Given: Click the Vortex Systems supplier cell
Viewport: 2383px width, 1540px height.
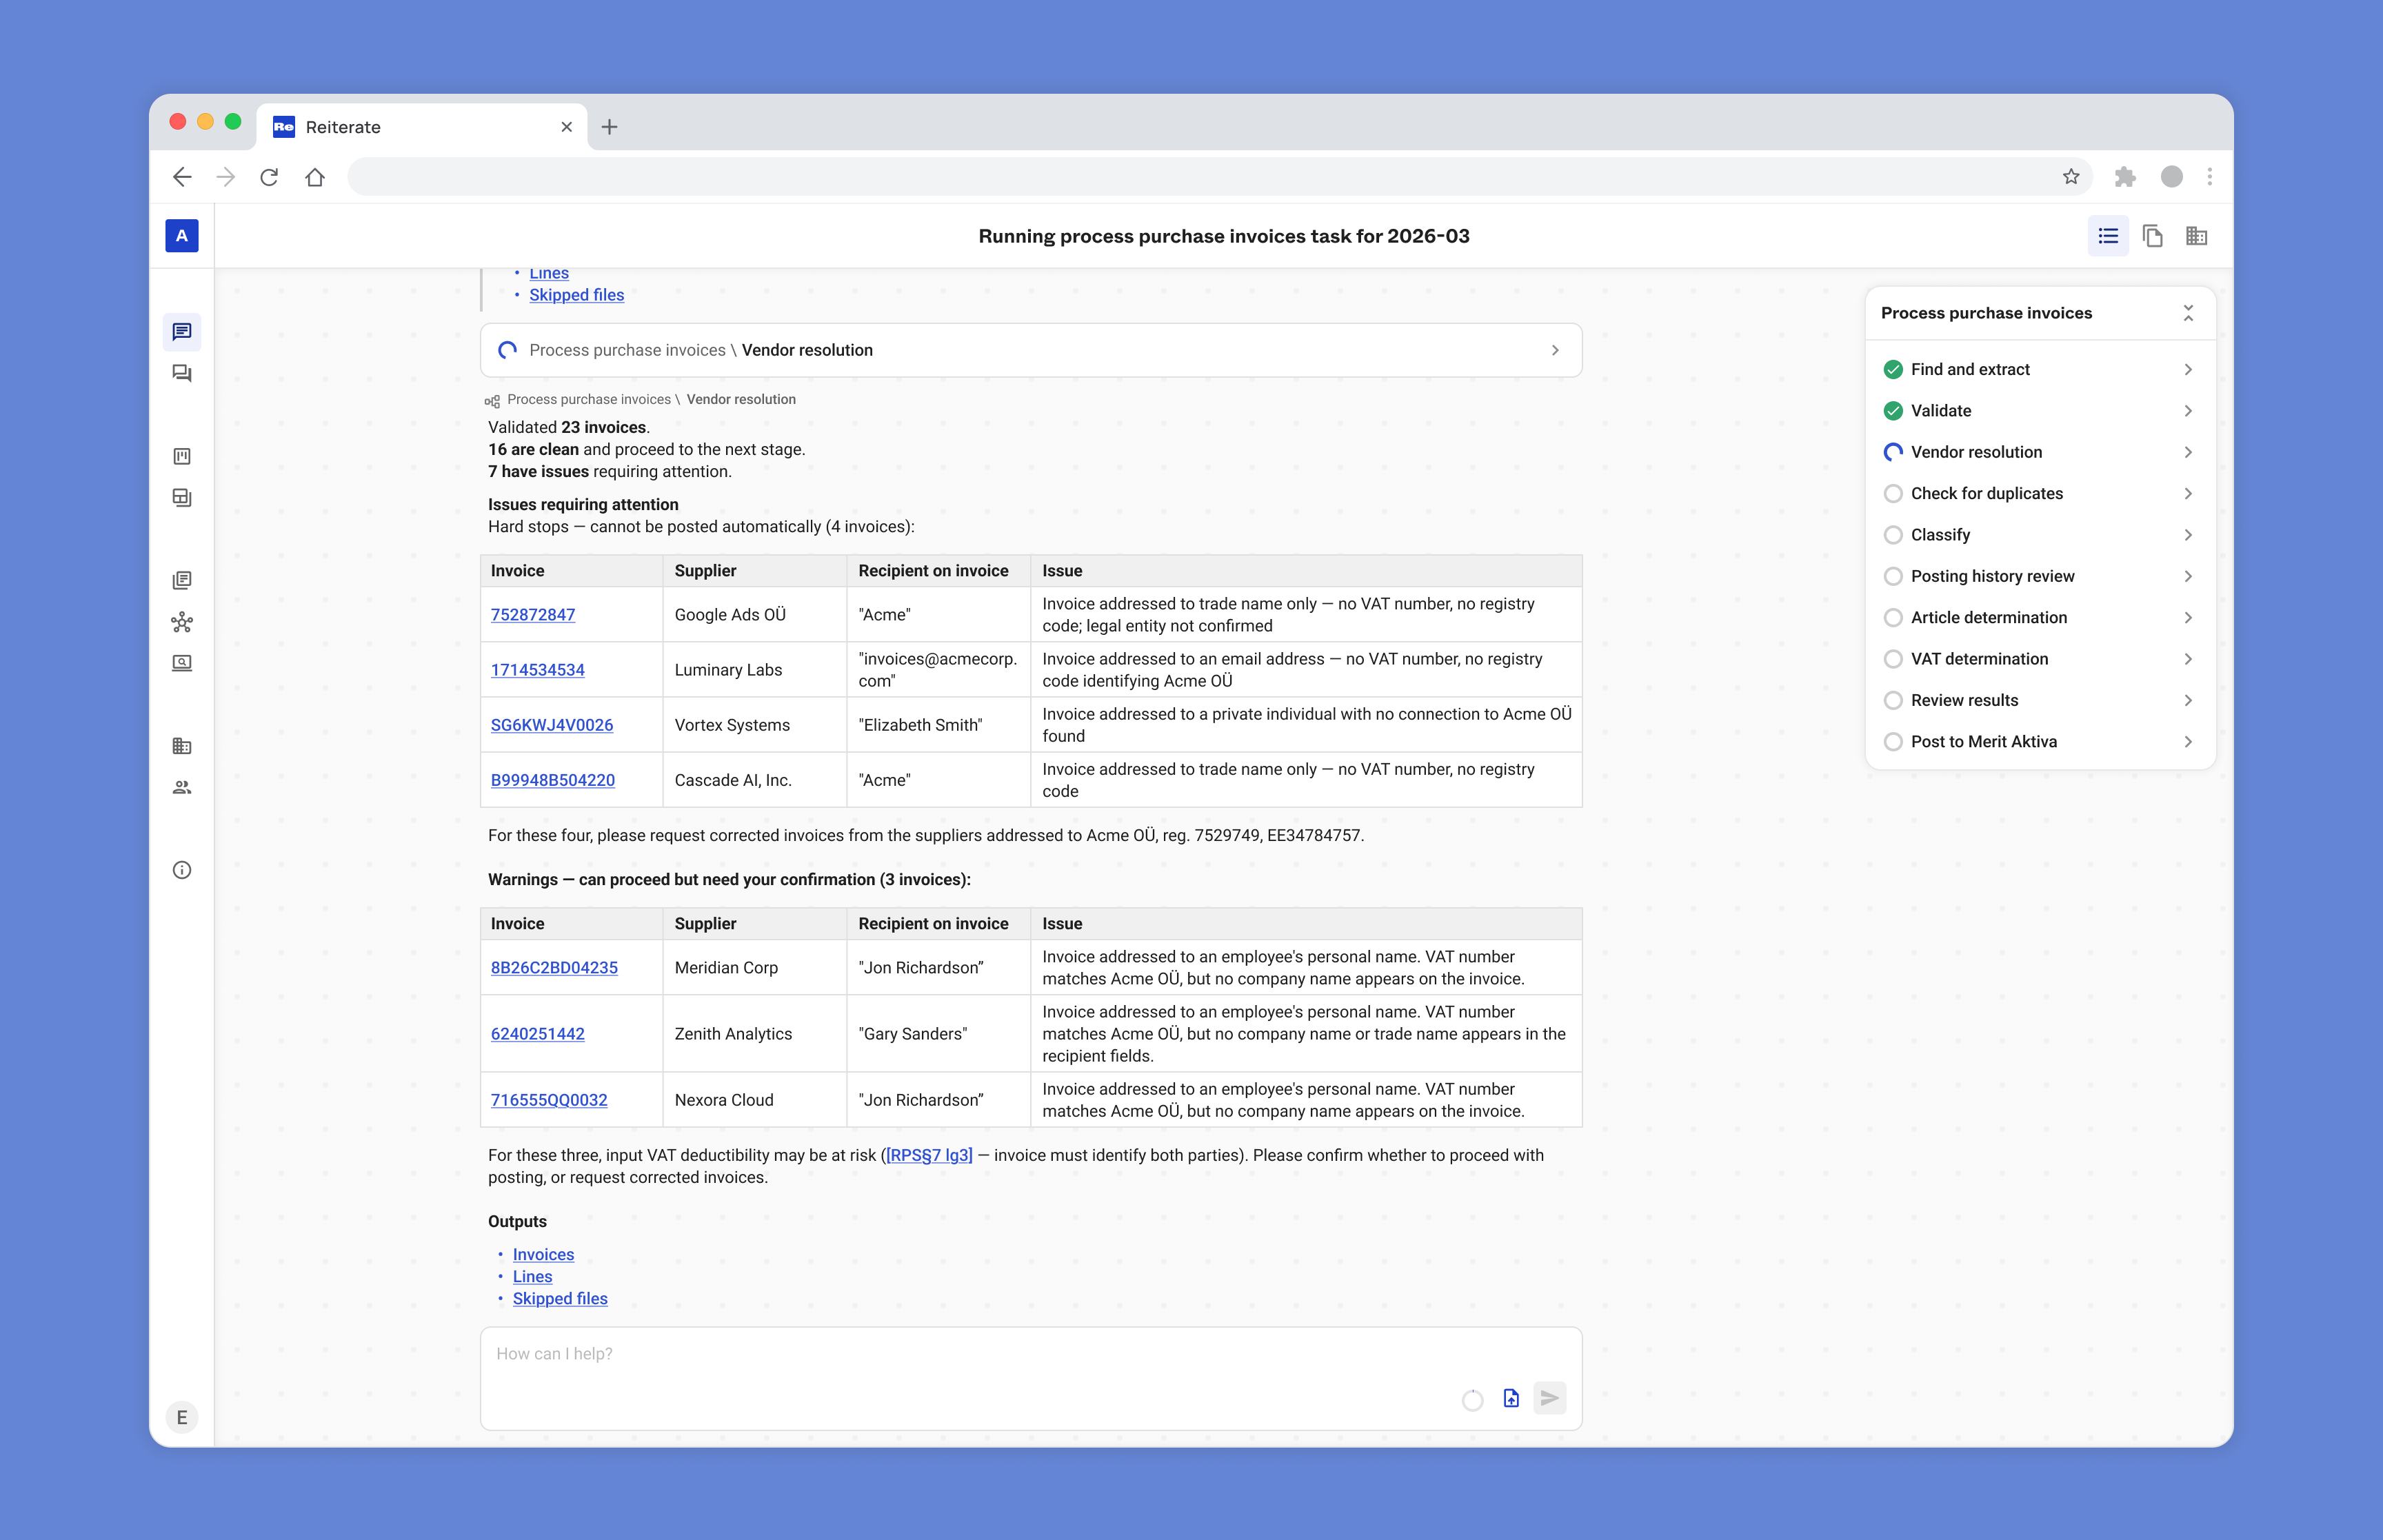Looking at the screenshot, I should 754,725.
